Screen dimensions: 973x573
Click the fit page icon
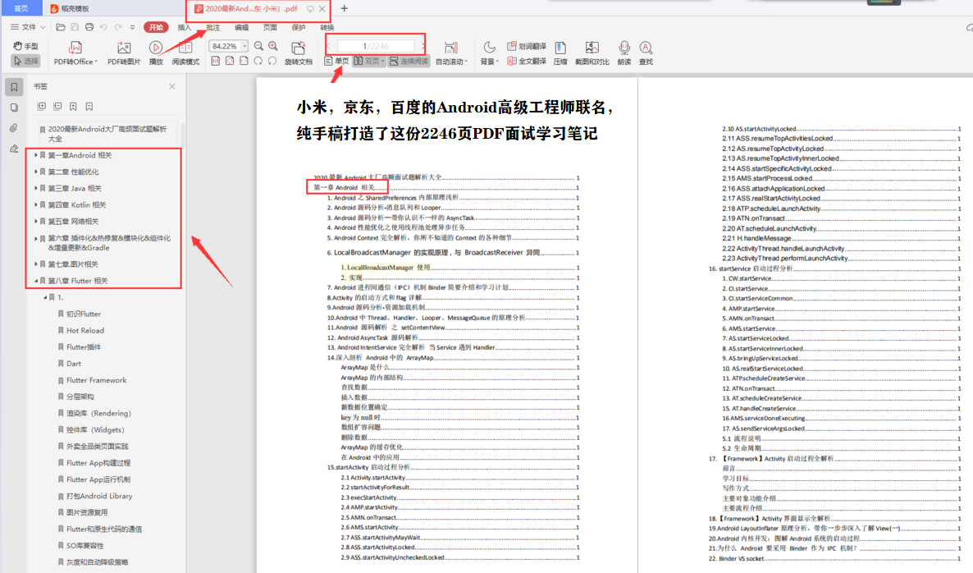click(x=230, y=61)
